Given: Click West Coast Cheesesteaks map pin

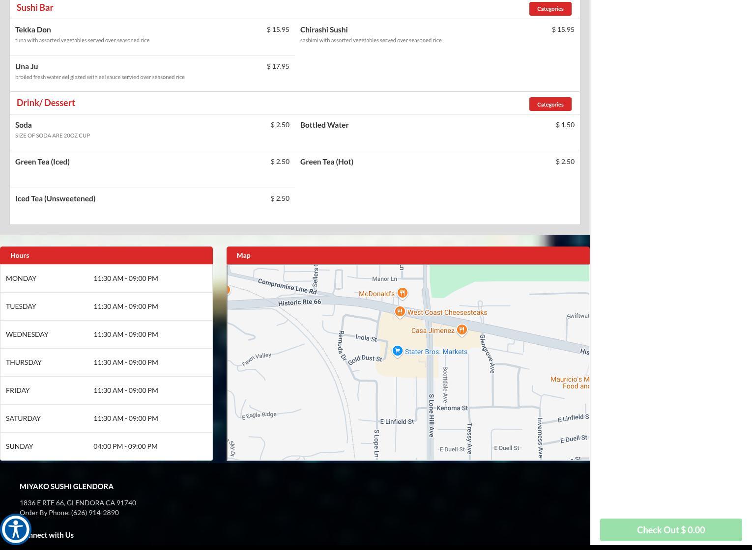Looking at the screenshot, I should coord(400,312).
